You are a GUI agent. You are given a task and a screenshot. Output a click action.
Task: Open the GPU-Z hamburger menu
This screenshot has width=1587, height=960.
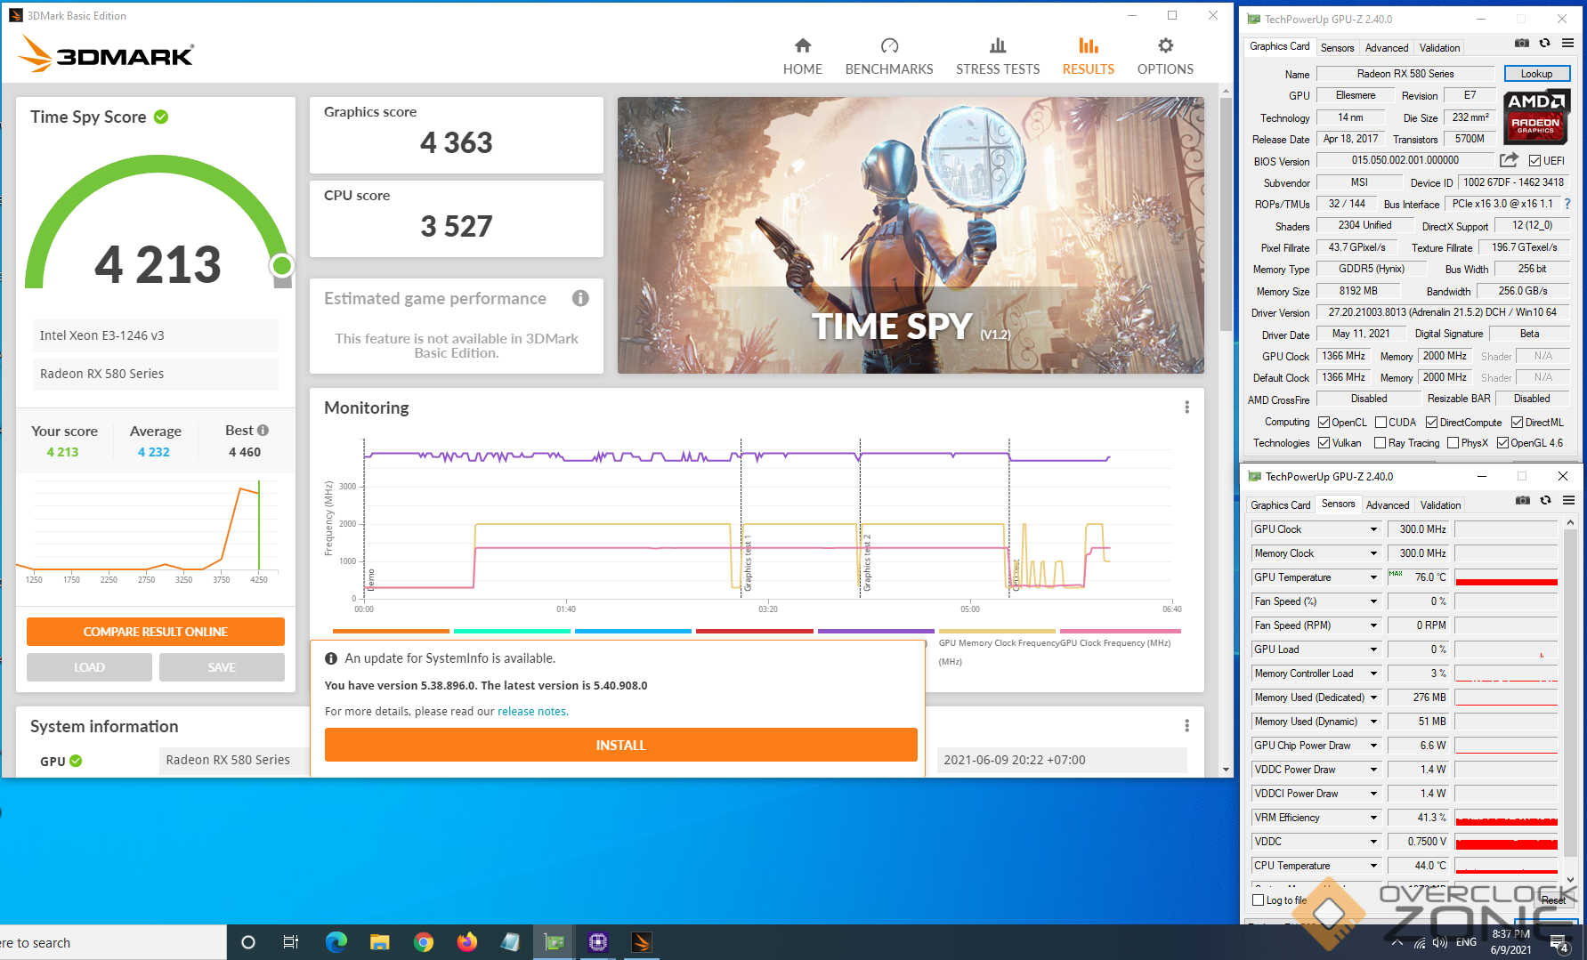1567,44
